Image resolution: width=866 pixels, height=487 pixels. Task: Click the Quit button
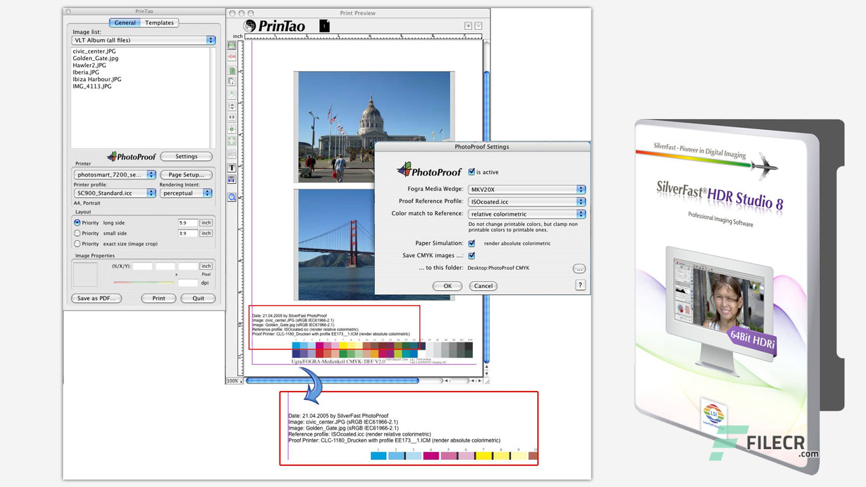[x=198, y=298]
